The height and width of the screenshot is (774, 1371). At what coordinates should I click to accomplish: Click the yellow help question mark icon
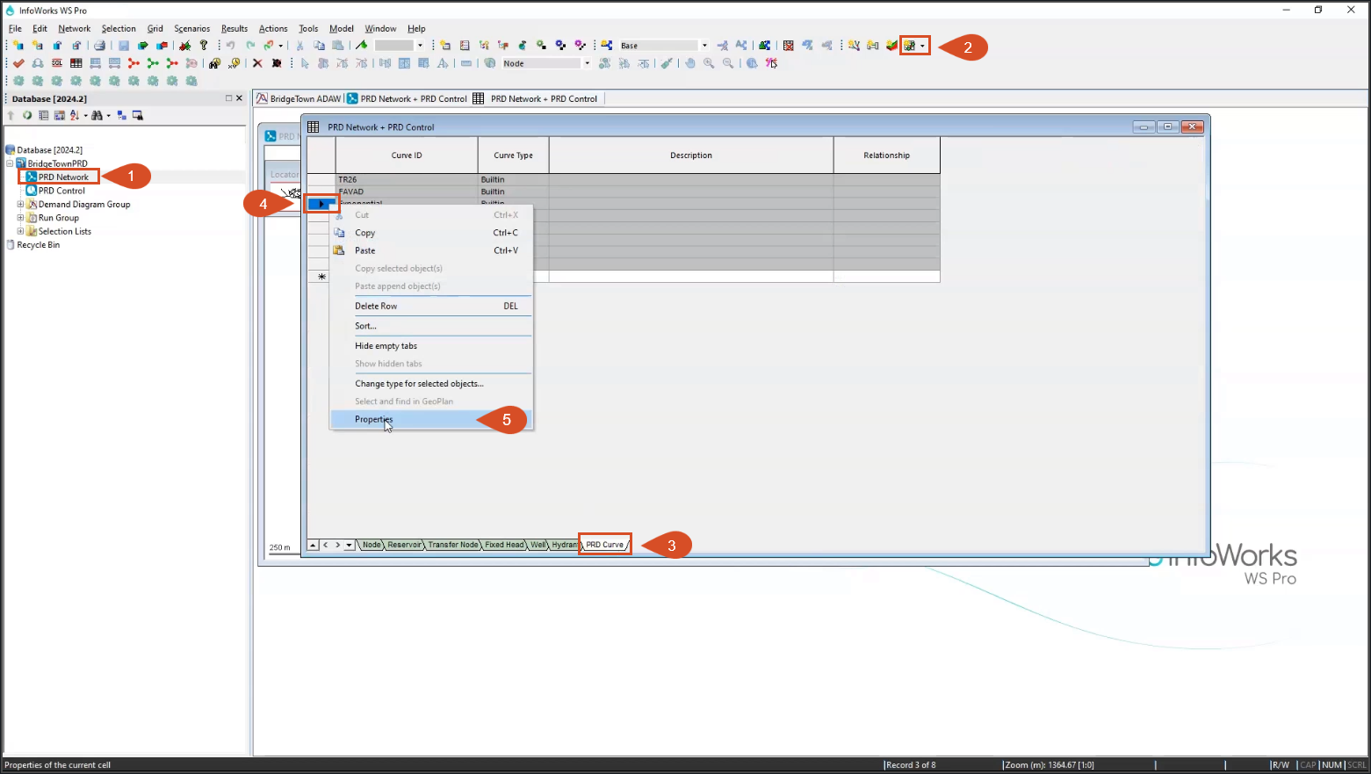pos(204,46)
